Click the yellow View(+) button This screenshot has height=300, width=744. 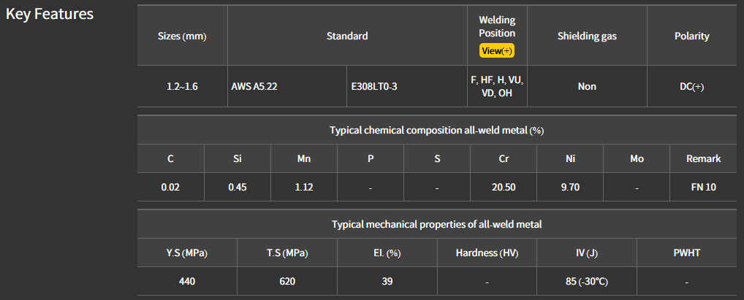click(x=497, y=51)
